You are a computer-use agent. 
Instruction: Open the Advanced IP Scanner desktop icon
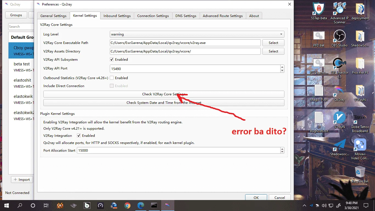[x=340, y=12]
